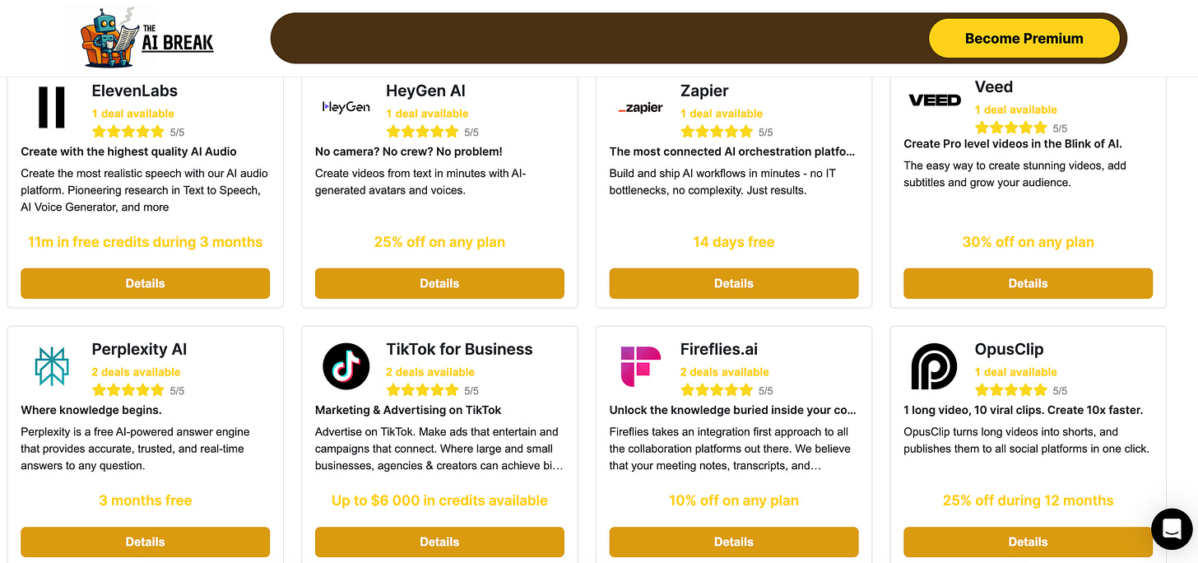Select the TikTok for Business logo
1198x563 pixels.
point(346,366)
